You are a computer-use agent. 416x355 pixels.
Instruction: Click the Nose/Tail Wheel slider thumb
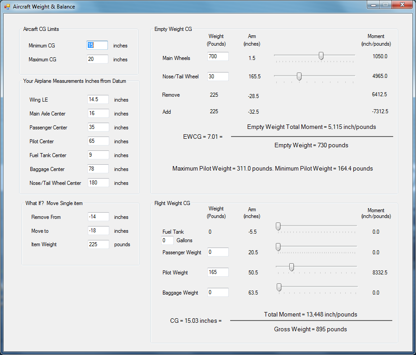point(299,77)
